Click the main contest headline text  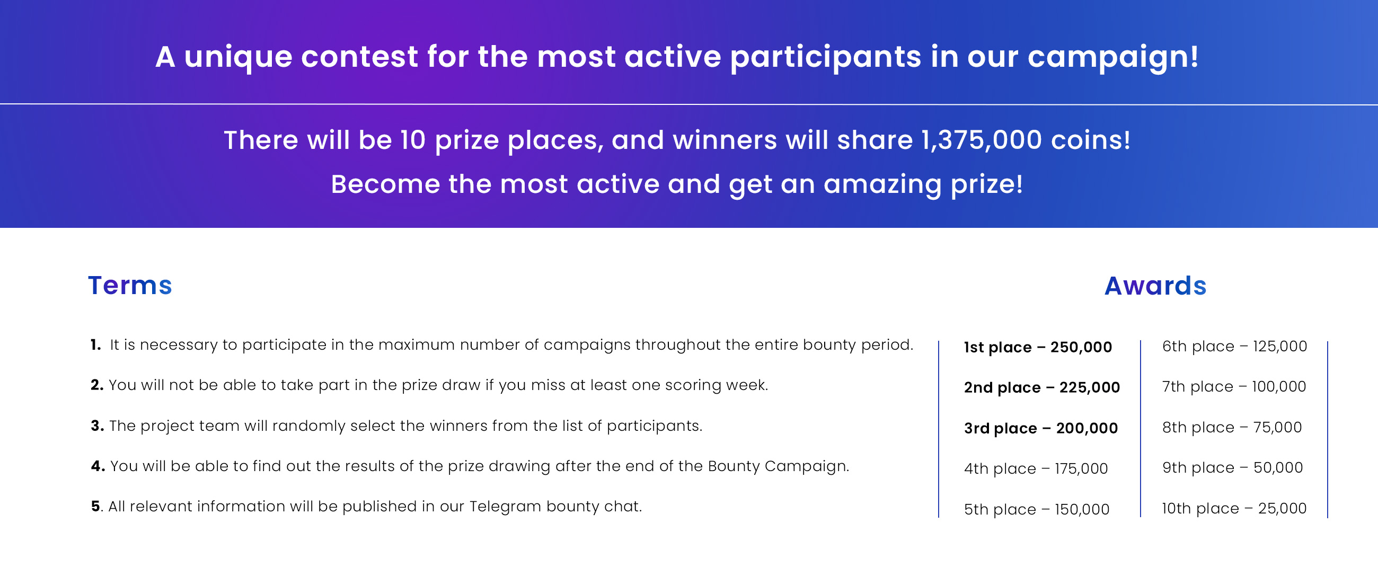click(x=677, y=57)
